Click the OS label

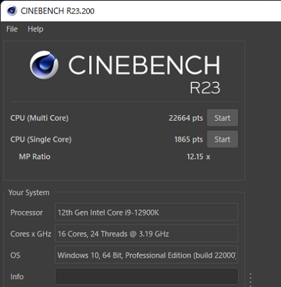[x=15, y=255]
